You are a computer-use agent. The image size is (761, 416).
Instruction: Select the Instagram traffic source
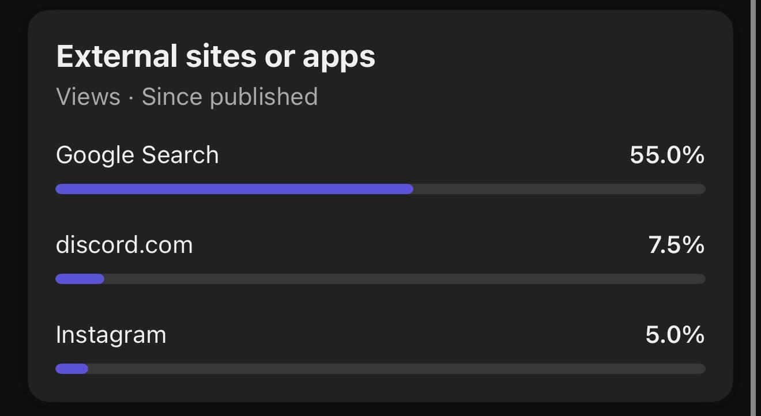coord(111,335)
